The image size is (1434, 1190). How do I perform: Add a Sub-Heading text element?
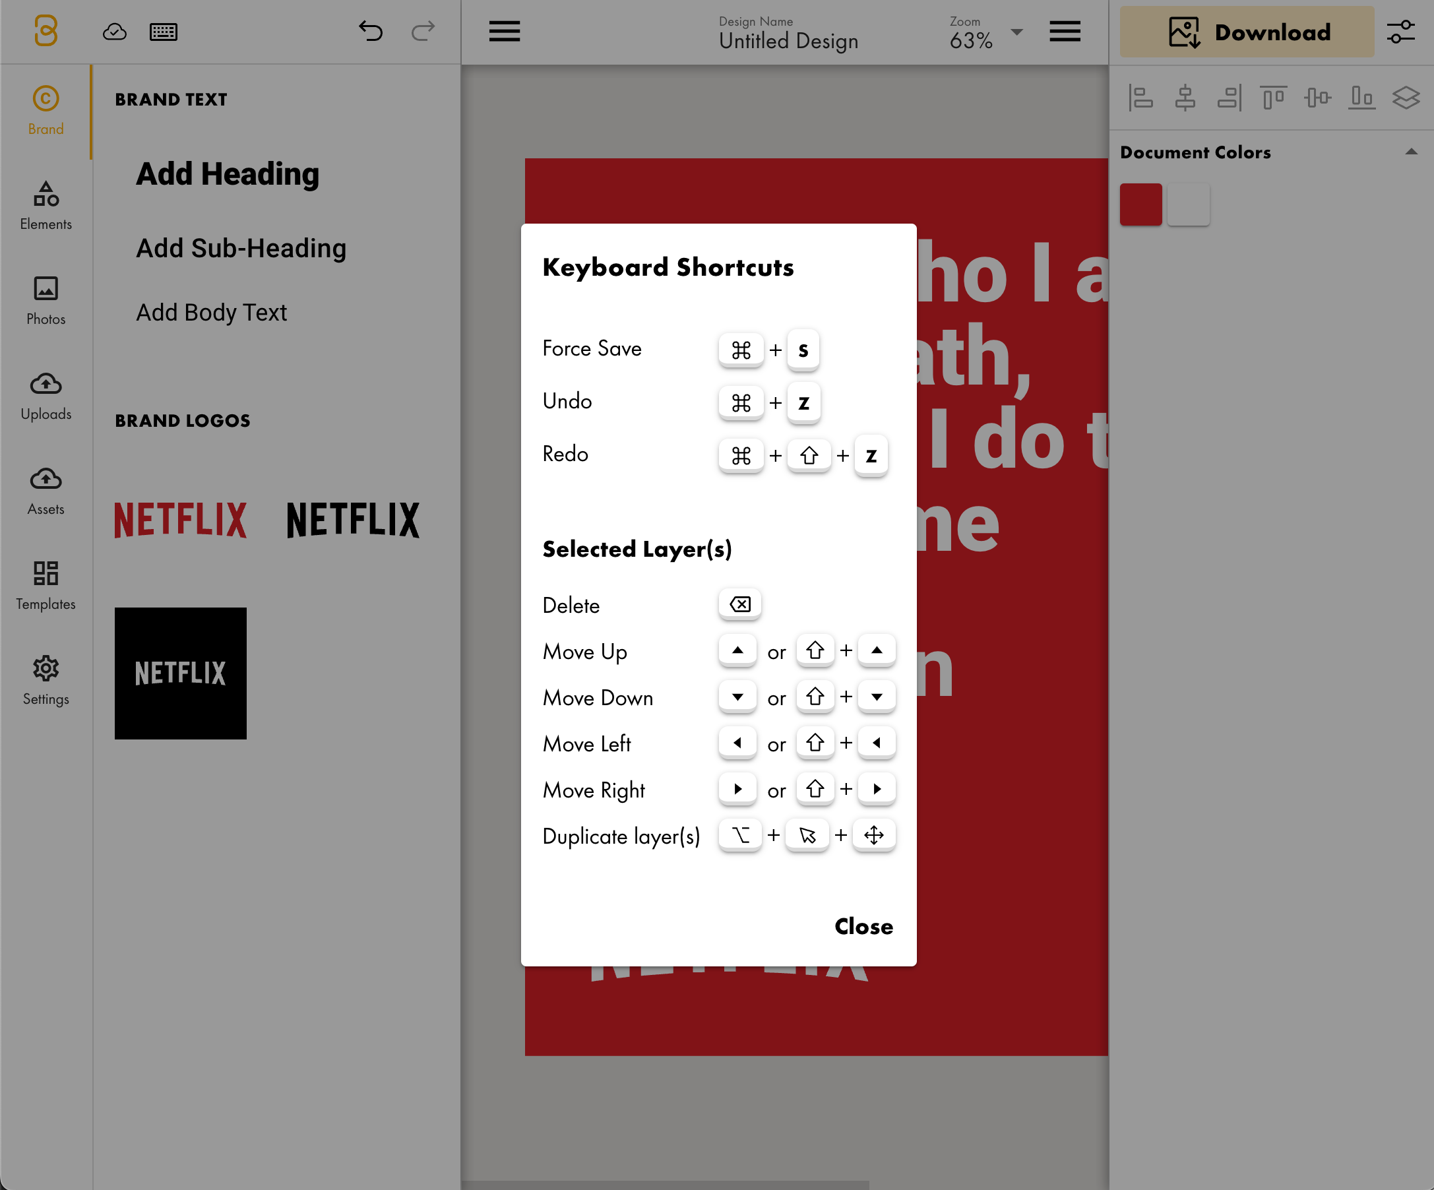click(241, 248)
